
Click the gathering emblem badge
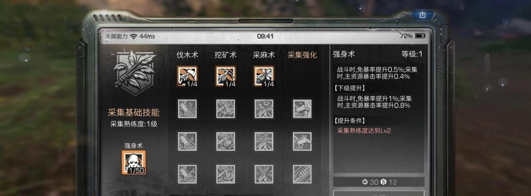tap(134, 73)
